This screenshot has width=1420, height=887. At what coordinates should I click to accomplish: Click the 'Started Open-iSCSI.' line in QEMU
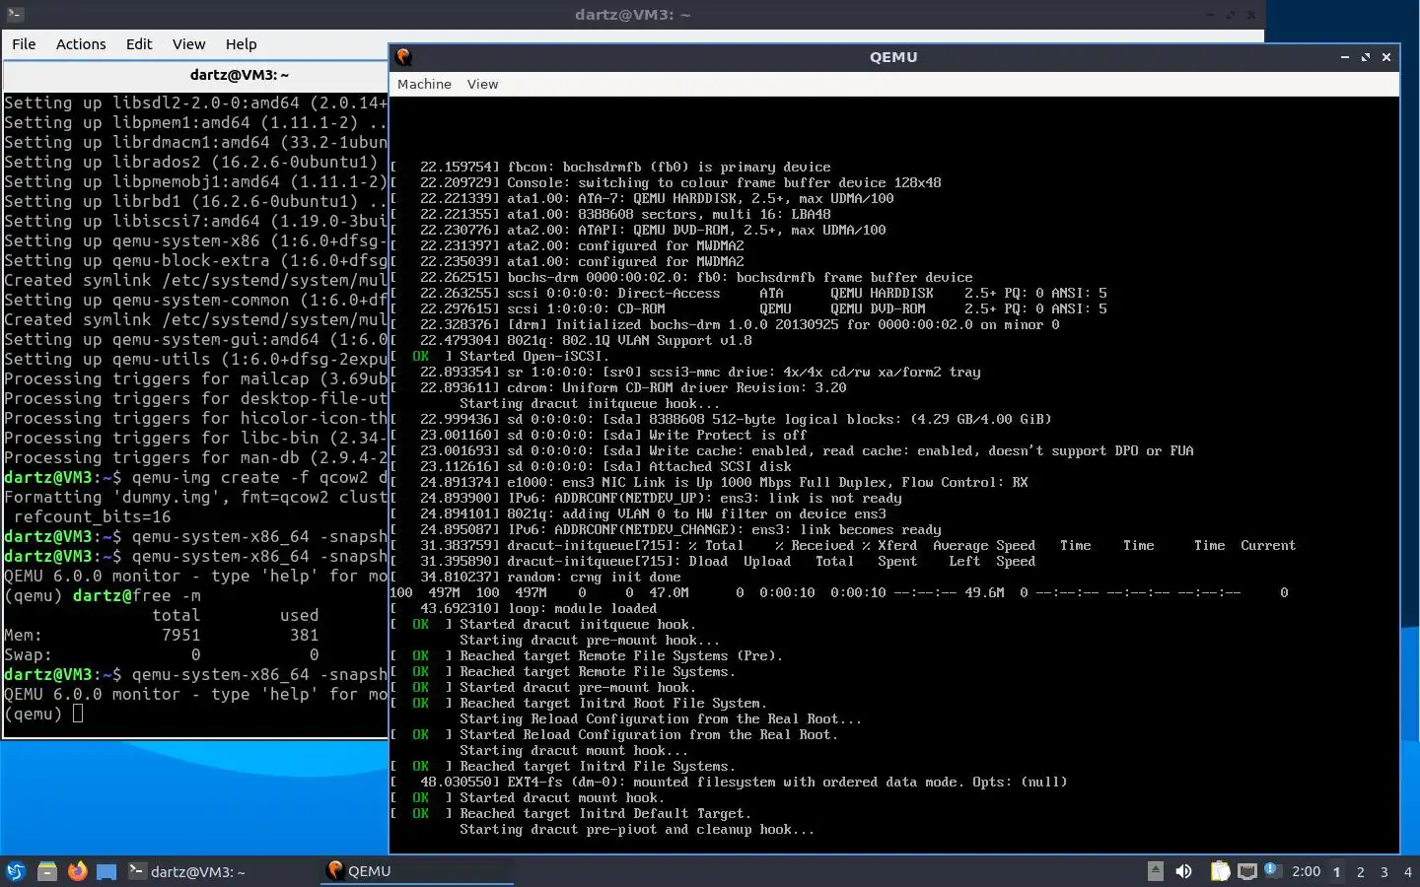click(x=501, y=356)
